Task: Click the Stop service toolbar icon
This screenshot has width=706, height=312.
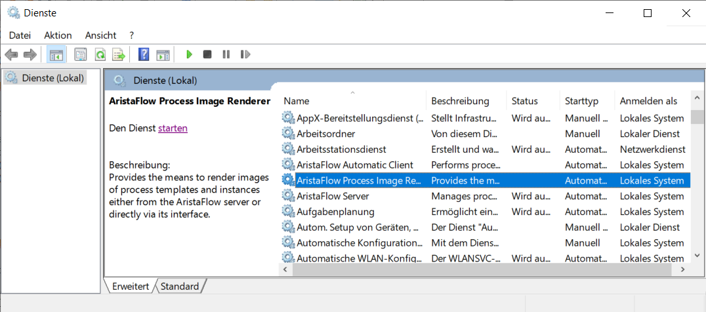Action: [x=207, y=54]
